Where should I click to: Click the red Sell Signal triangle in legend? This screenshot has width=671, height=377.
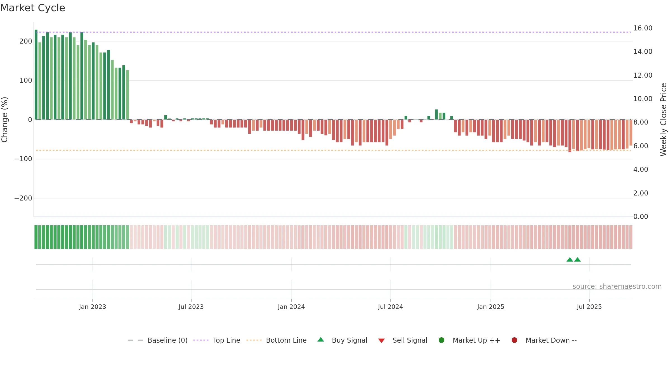click(x=381, y=341)
